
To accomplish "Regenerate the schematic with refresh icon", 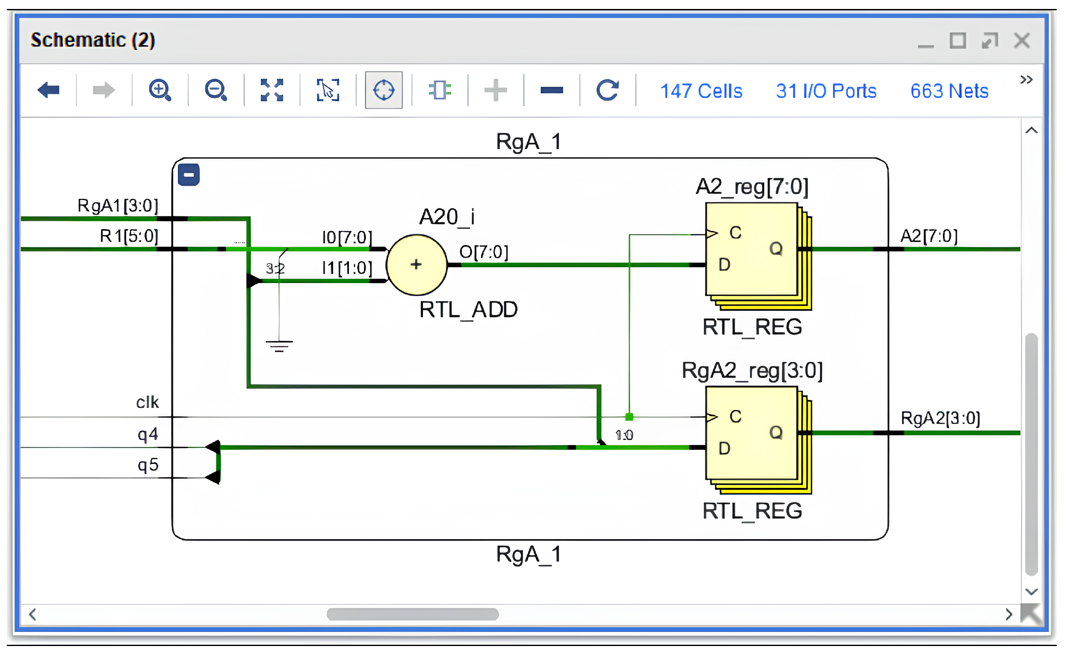I will pos(607,90).
